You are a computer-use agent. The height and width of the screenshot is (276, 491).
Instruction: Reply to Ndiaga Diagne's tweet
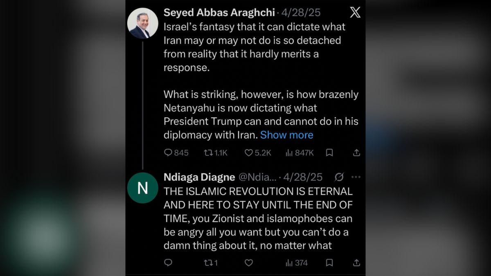[168, 263]
